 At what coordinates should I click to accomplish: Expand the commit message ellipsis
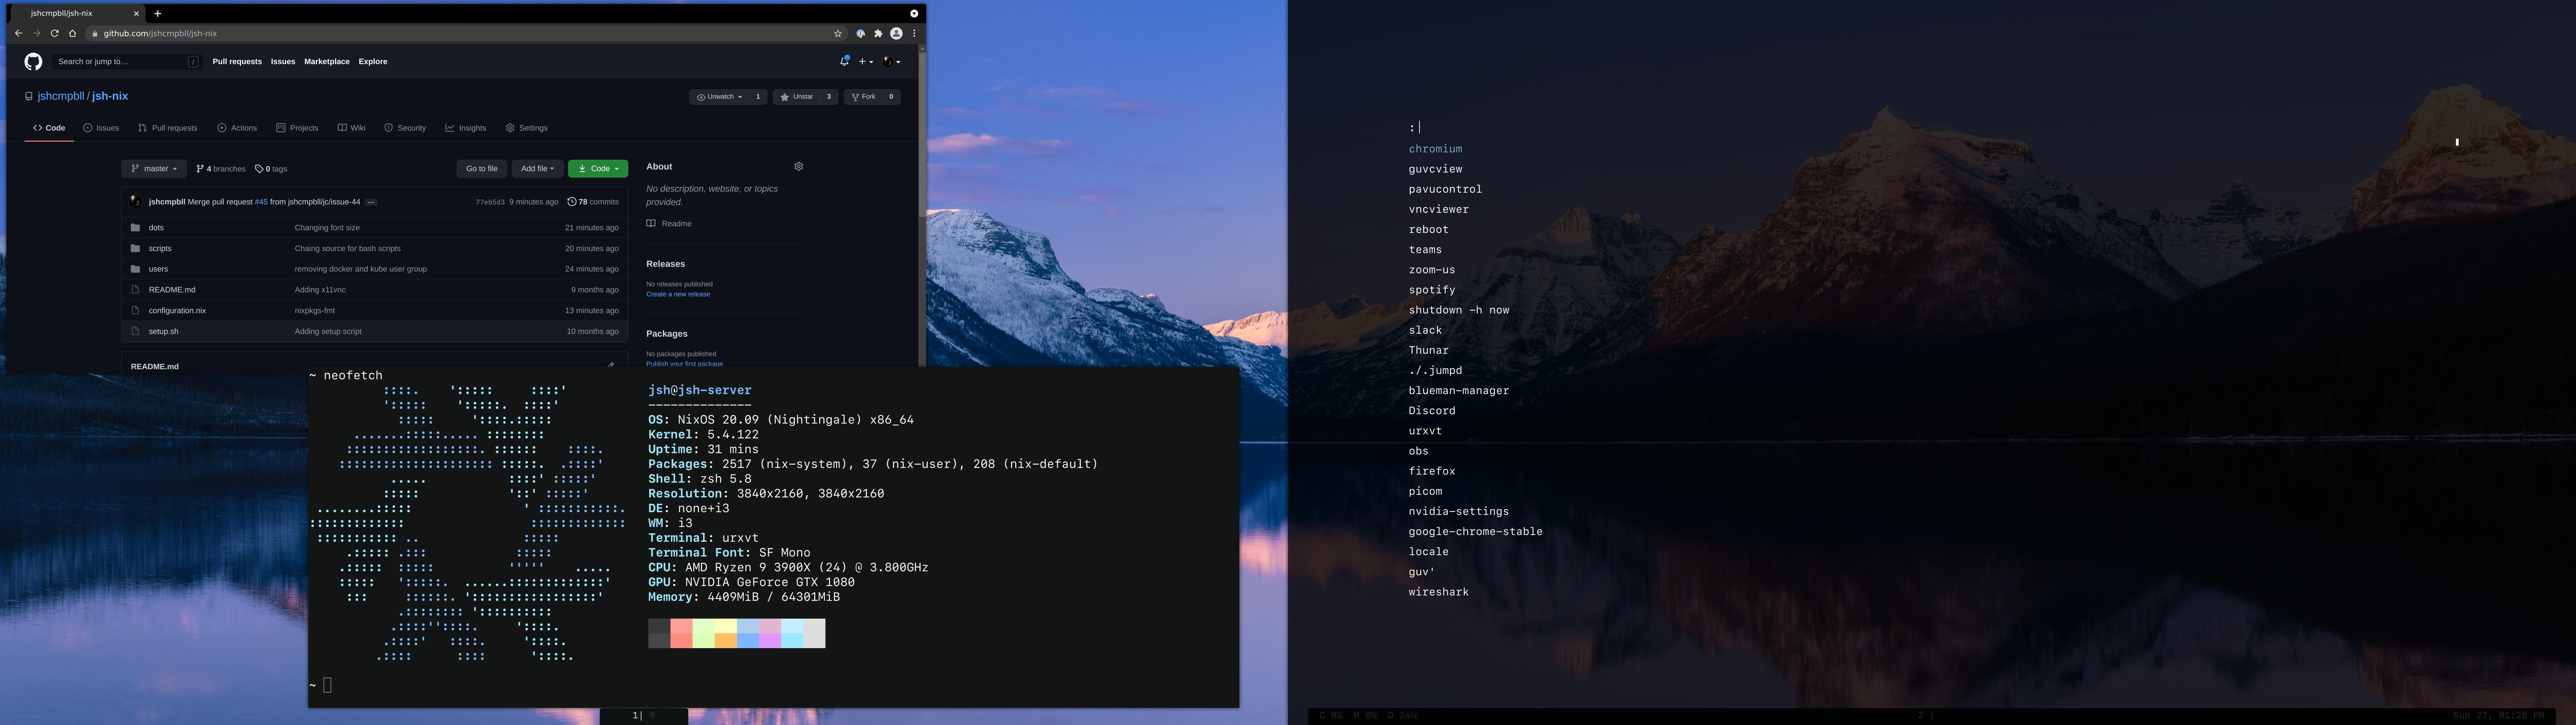click(x=371, y=202)
